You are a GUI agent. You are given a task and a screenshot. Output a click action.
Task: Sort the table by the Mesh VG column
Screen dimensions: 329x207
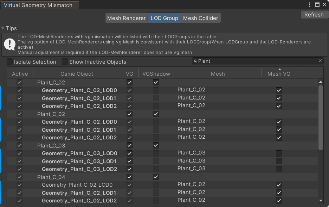point(279,73)
